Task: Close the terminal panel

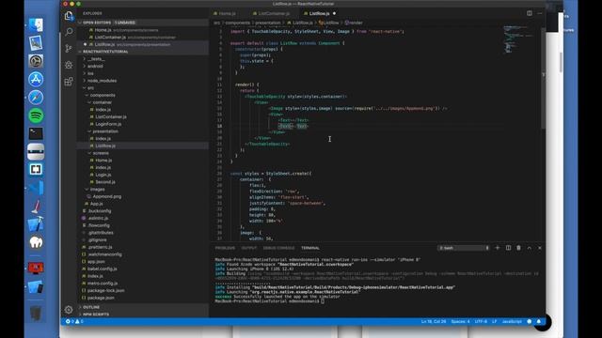Action: 539,248
